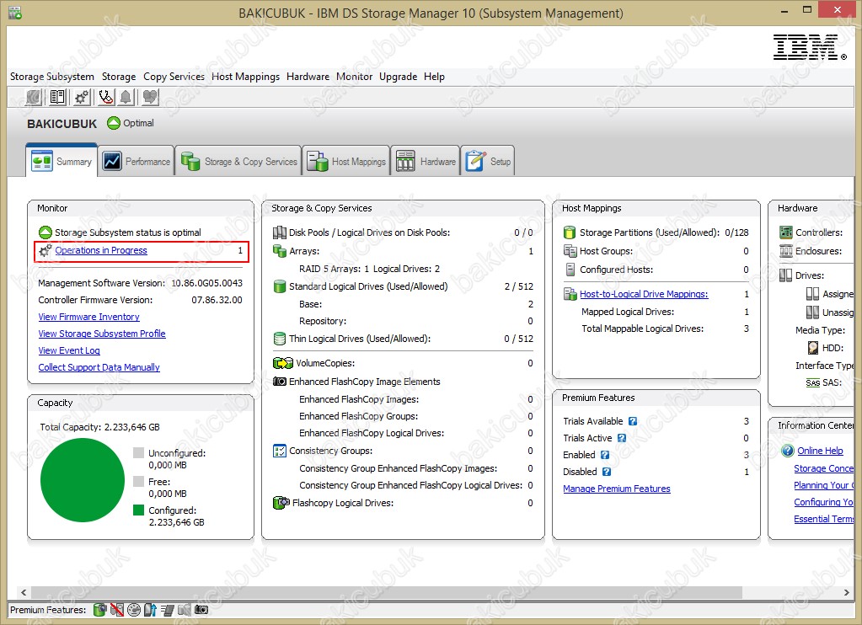862x625 pixels.
Task: Click the grey Unconfigured legend swatch
Action: 138,453
